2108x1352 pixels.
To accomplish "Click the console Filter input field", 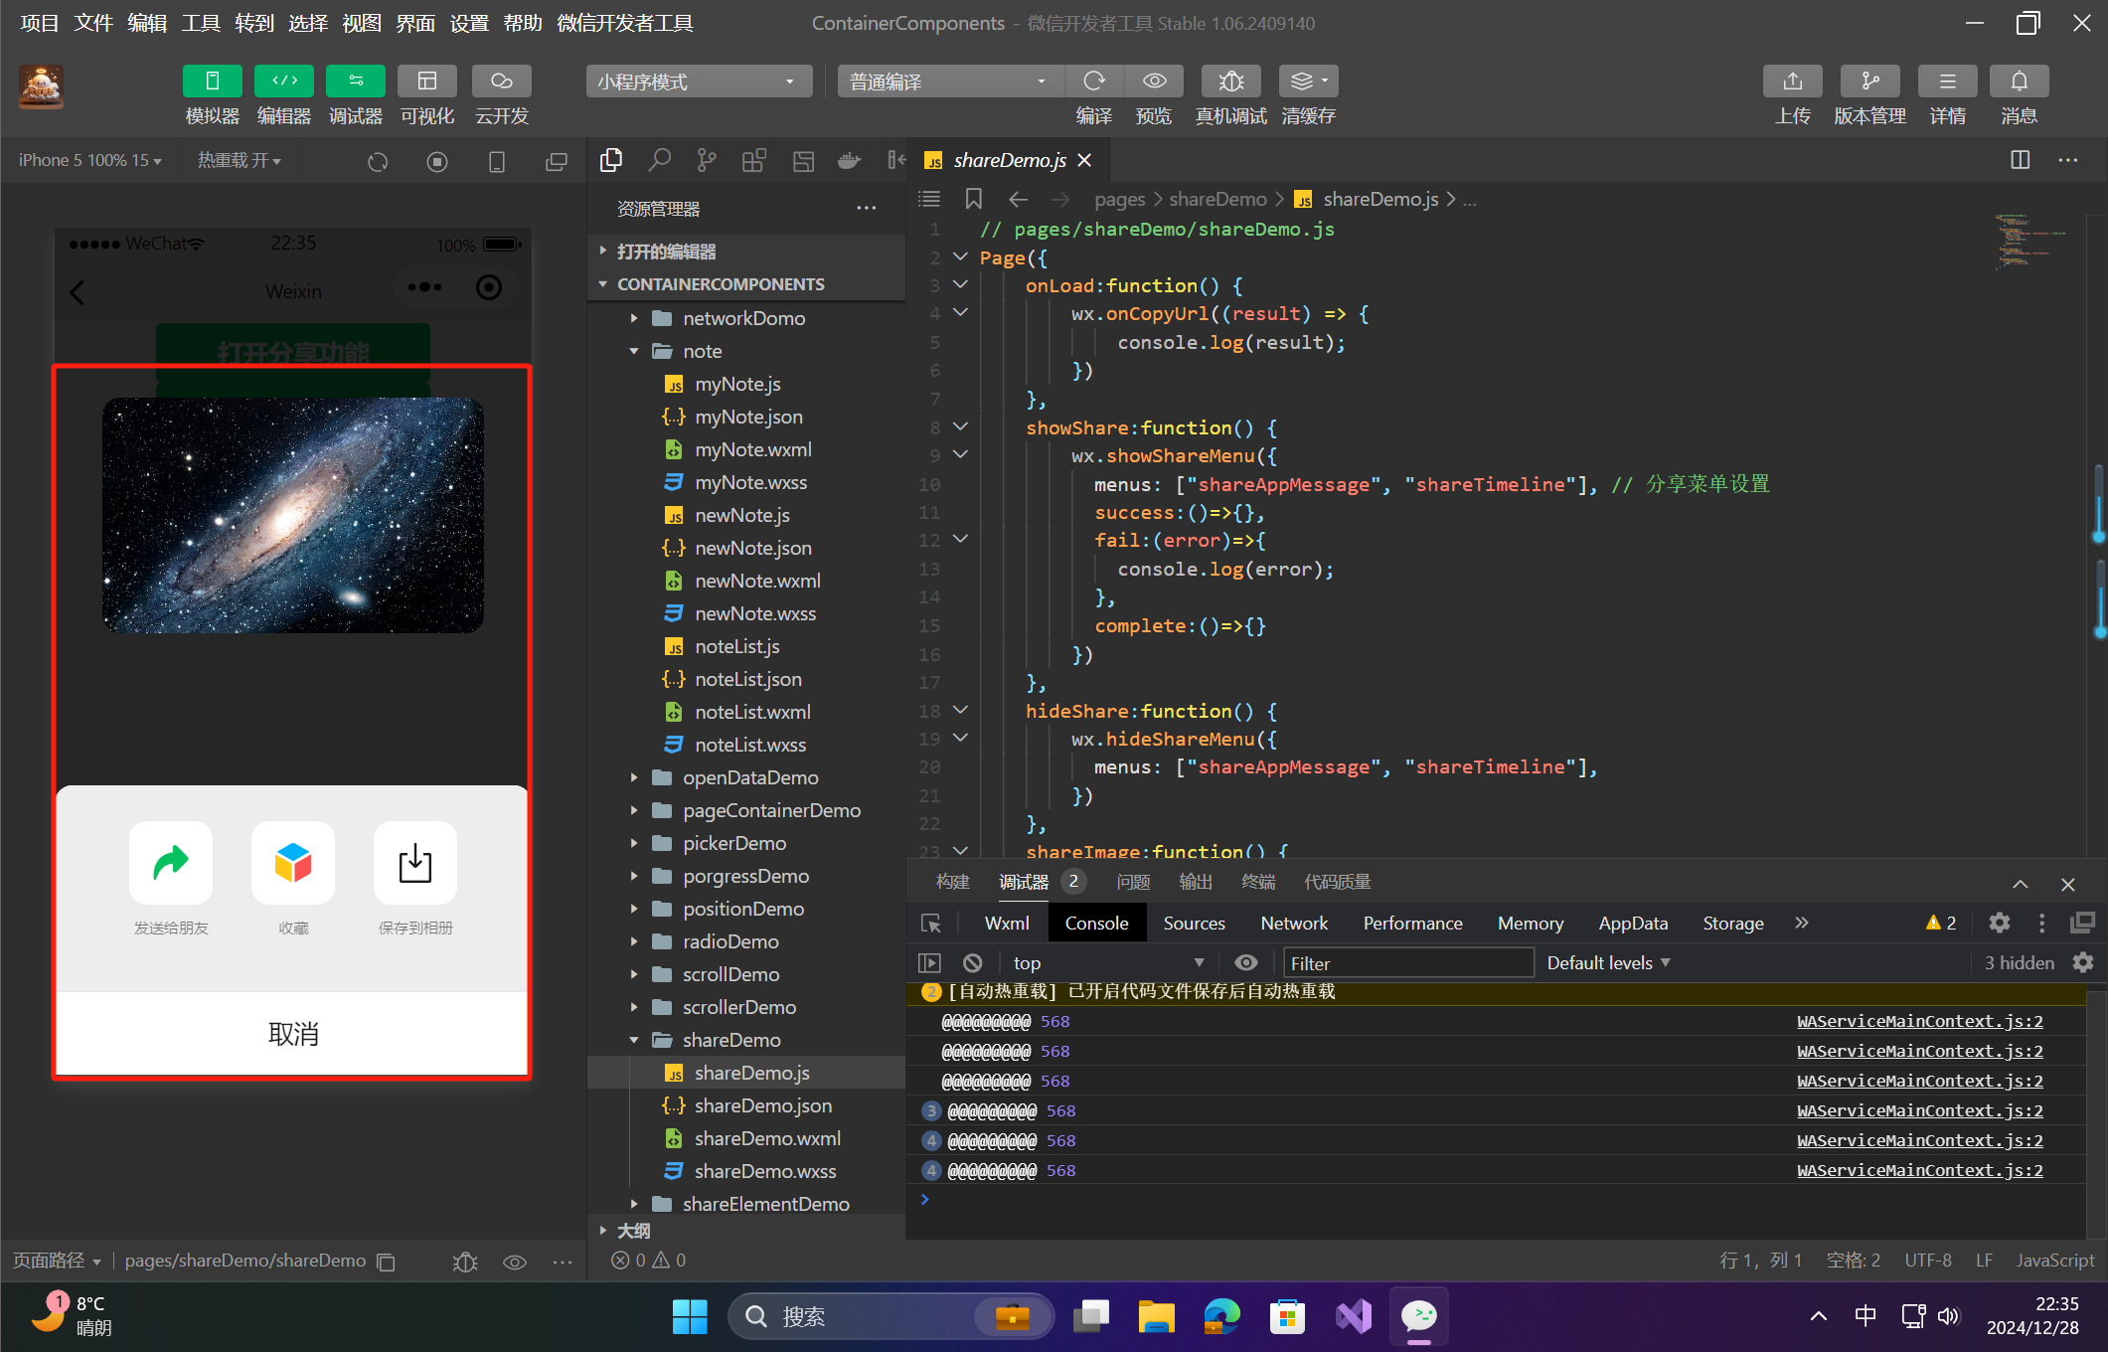I will pyautogui.click(x=1406, y=962).
